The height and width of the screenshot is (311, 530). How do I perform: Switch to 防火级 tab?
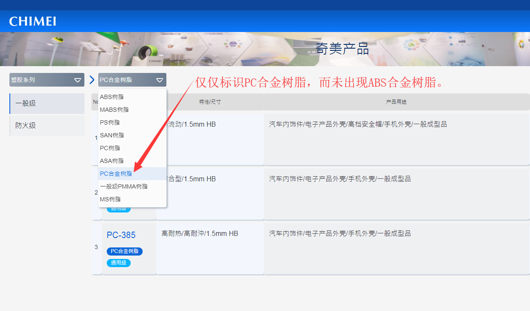47,125
